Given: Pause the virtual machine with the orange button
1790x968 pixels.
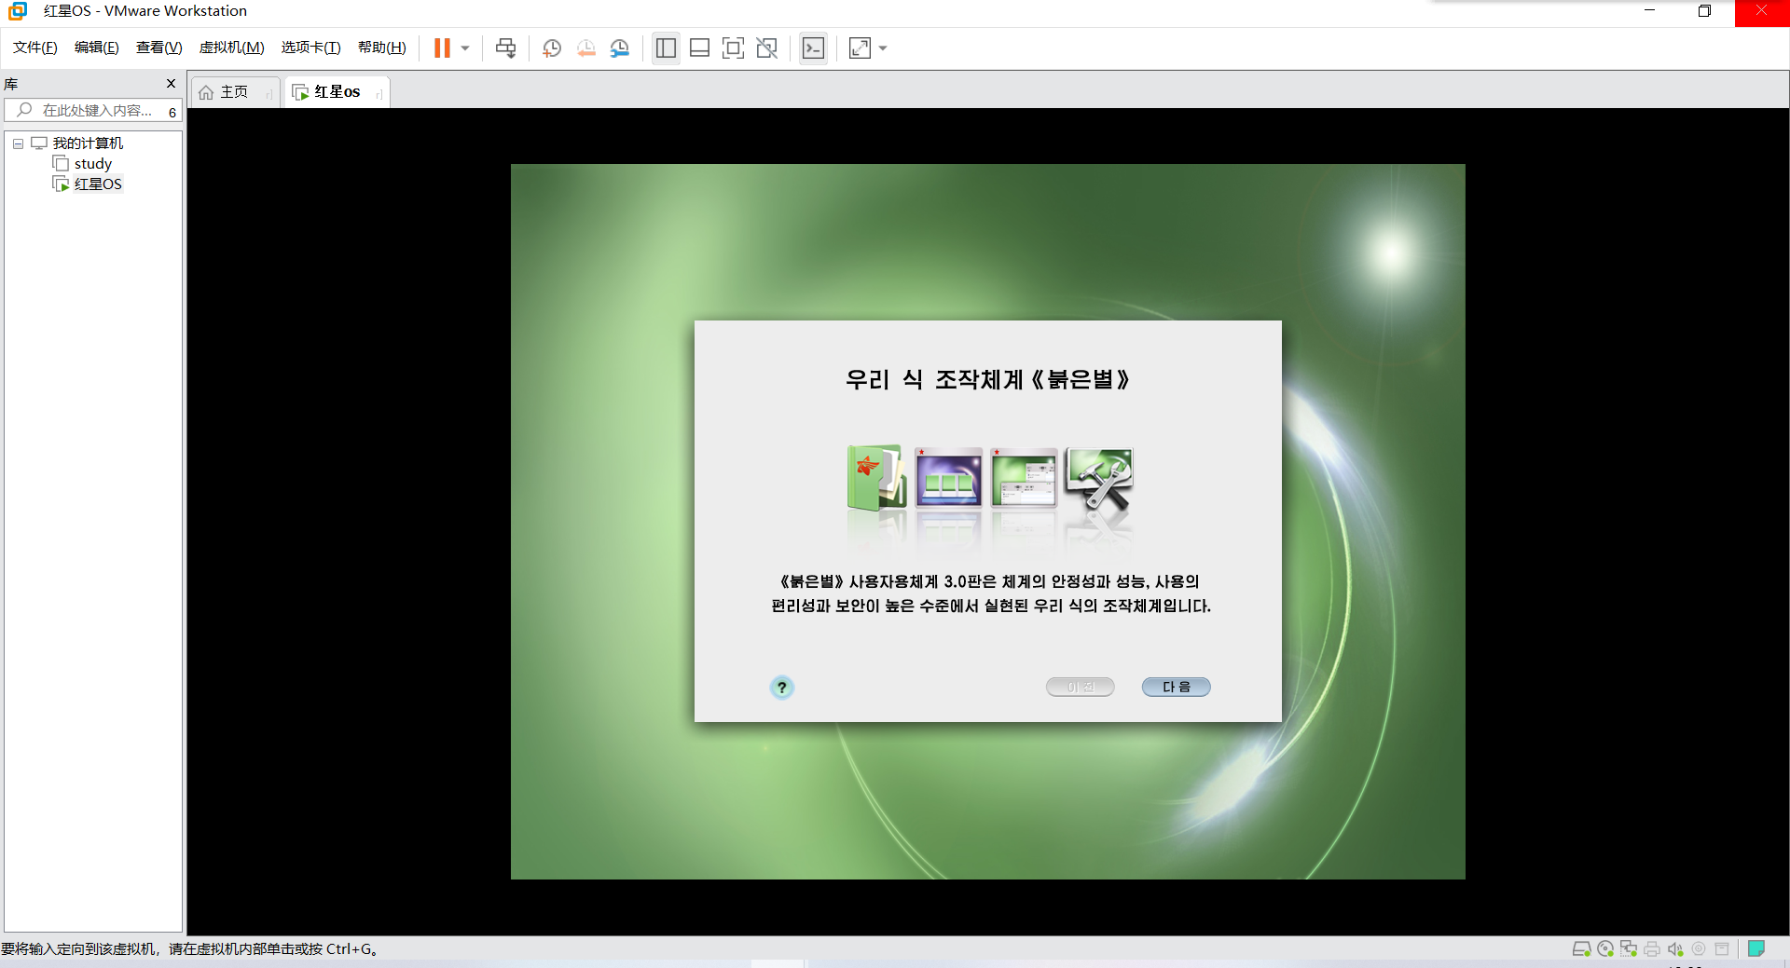Looking at the screenshot, I should pyautogui.click(x=442, y=48).
